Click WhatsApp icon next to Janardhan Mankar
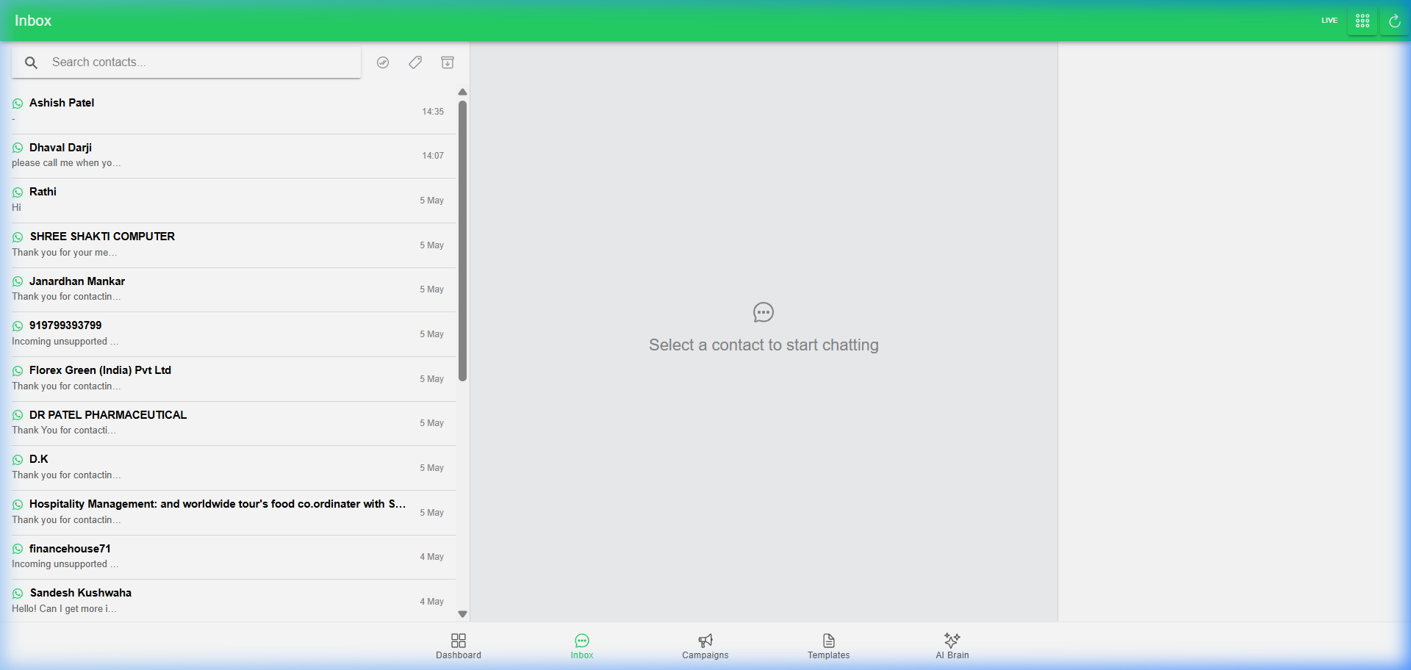Viewport: 1411px width, 670px height. 18,282
